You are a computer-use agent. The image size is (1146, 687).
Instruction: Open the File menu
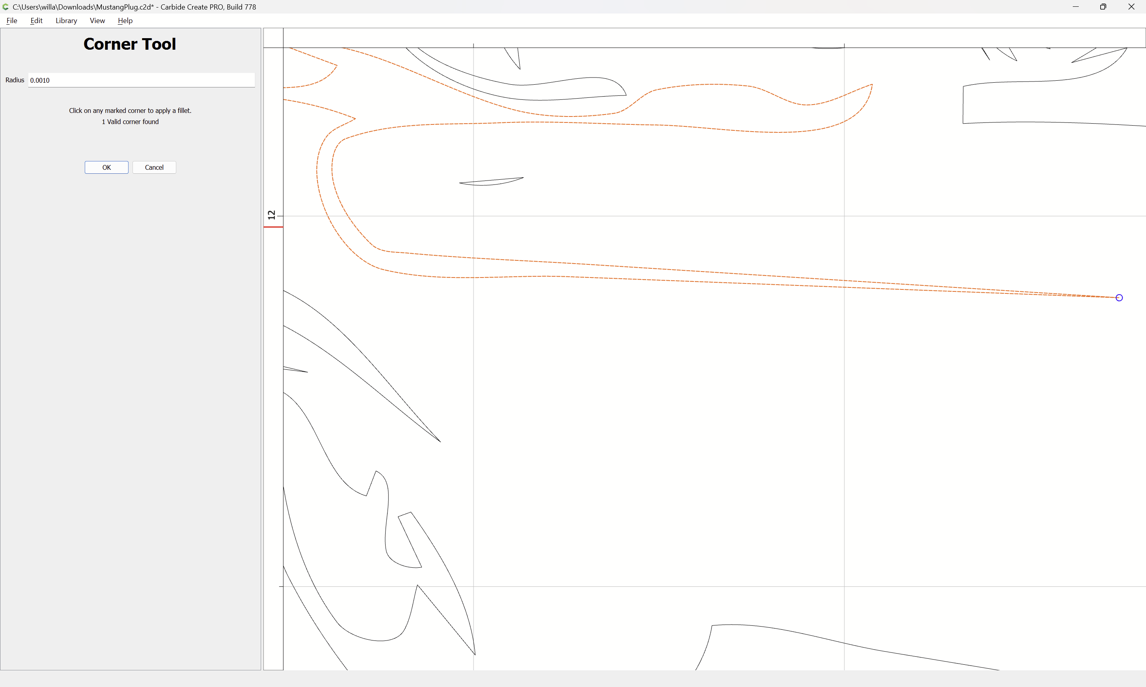12,20
